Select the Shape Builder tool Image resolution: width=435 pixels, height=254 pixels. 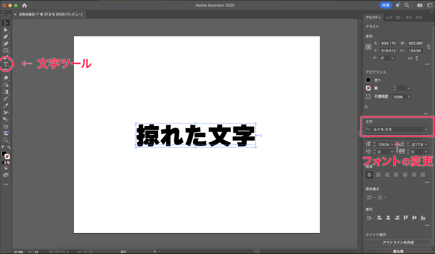(6, 85)
